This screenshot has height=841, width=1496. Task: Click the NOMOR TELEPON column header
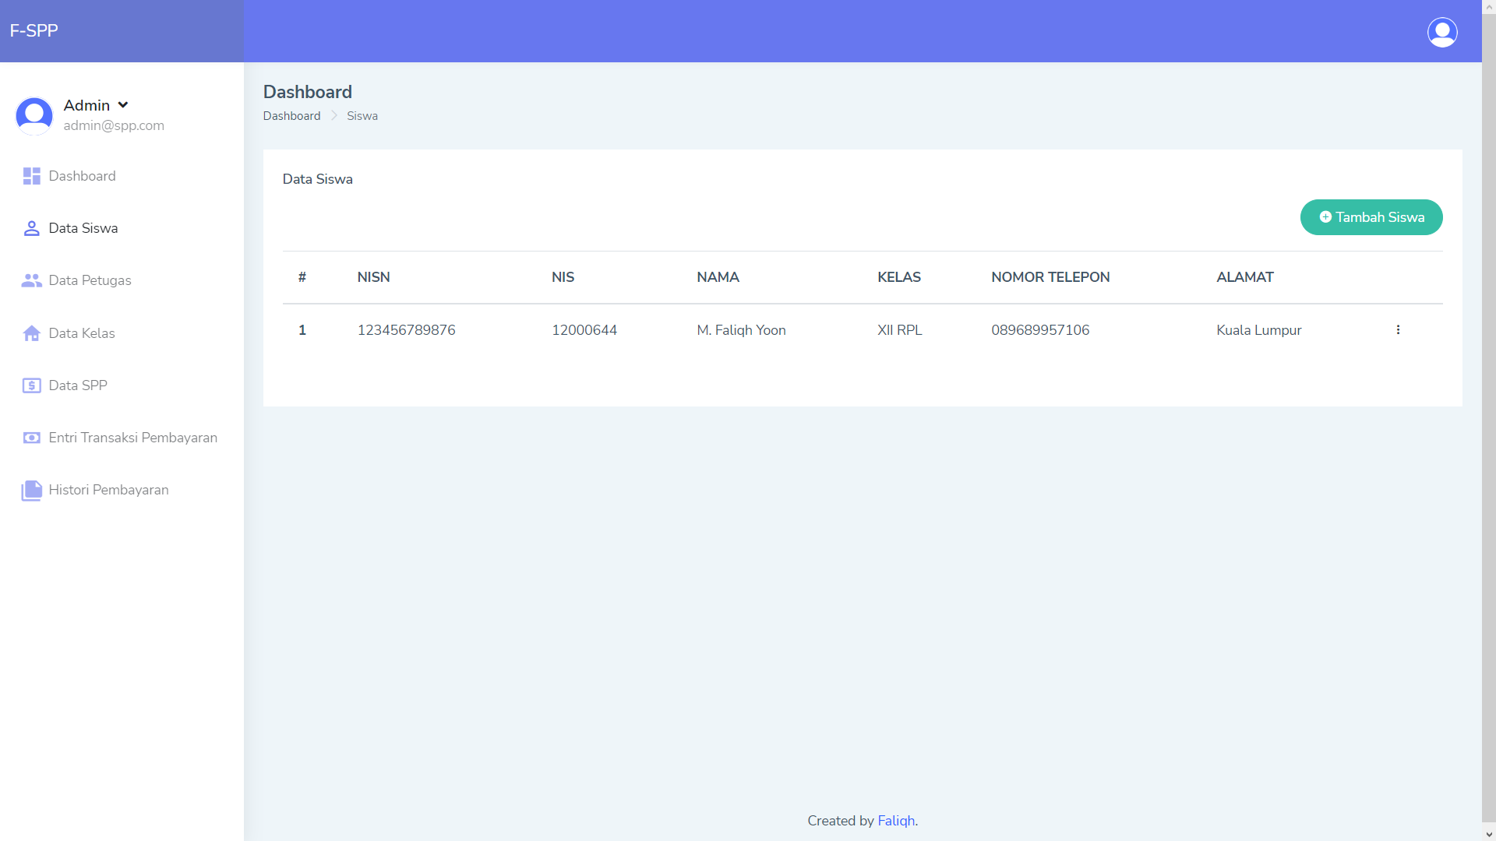[x=1050, y=277]
